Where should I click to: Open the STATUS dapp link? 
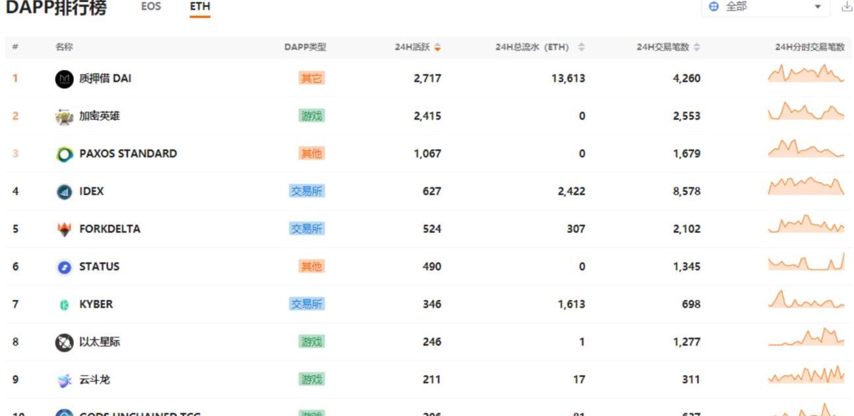(99, 266)
